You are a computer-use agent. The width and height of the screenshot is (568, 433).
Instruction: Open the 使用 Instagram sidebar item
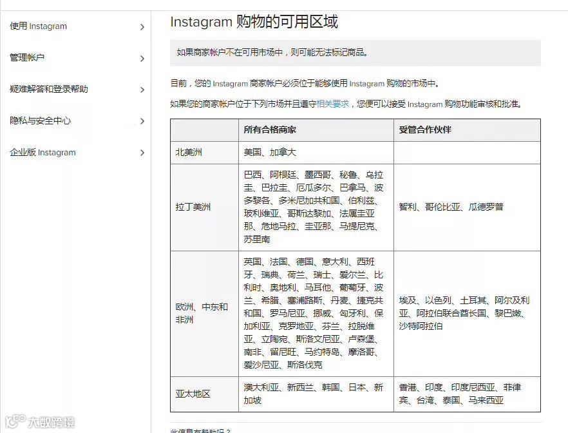click(39, 26)
